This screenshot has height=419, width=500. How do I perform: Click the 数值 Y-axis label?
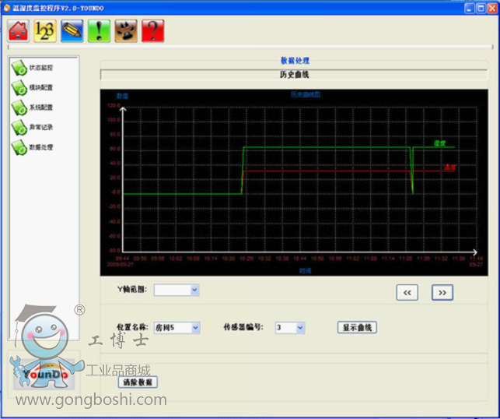click(122, 96)
